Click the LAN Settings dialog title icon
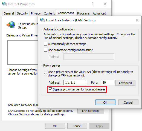This screenshot has height=131, width=142. click(x=42, y=20)
